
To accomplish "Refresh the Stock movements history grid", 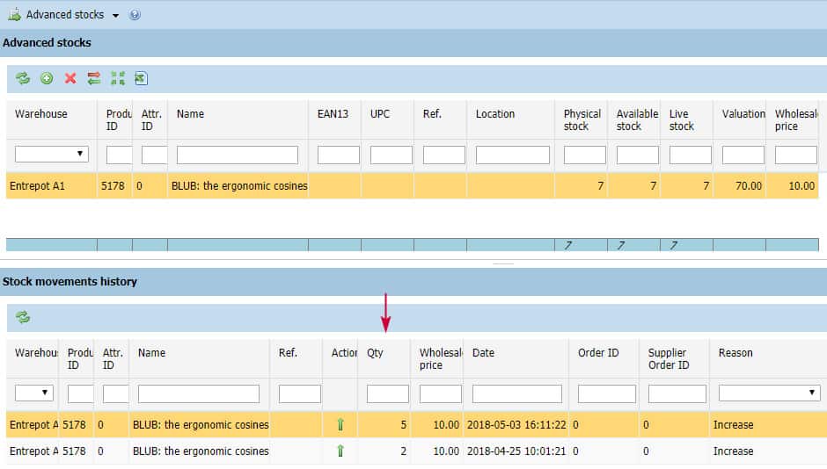I will point(23,317).
